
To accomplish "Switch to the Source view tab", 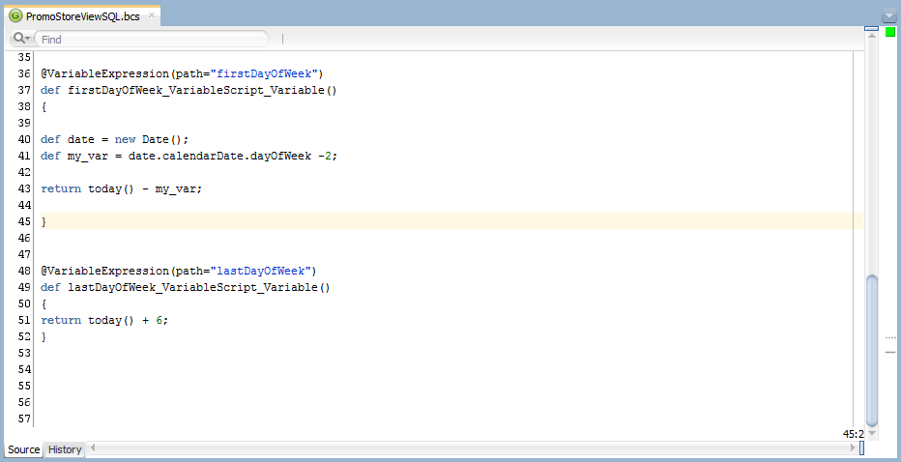I will click(x=24, y=449).
